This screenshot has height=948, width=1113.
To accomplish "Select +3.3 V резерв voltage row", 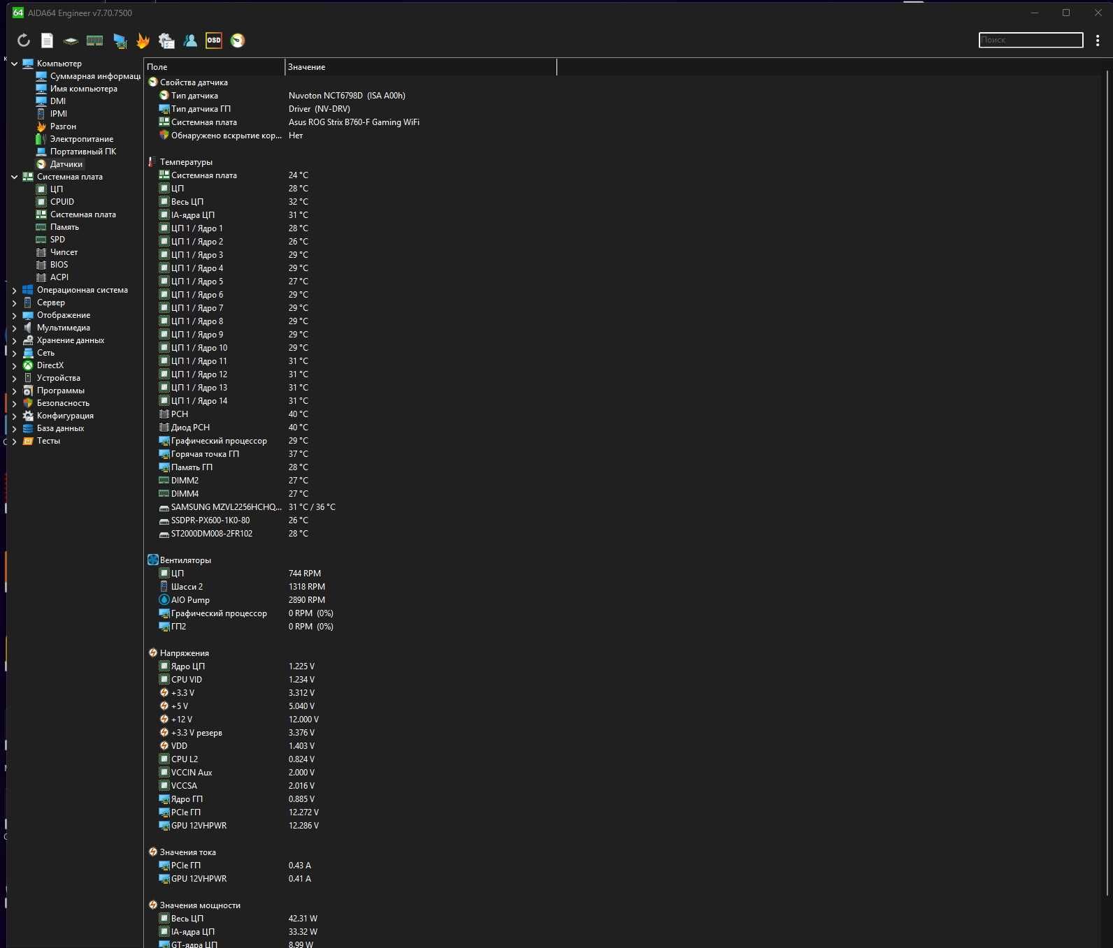I will 622,733.
